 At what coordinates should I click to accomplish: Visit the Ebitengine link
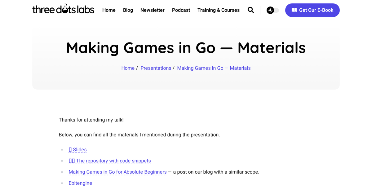(80, 183)
